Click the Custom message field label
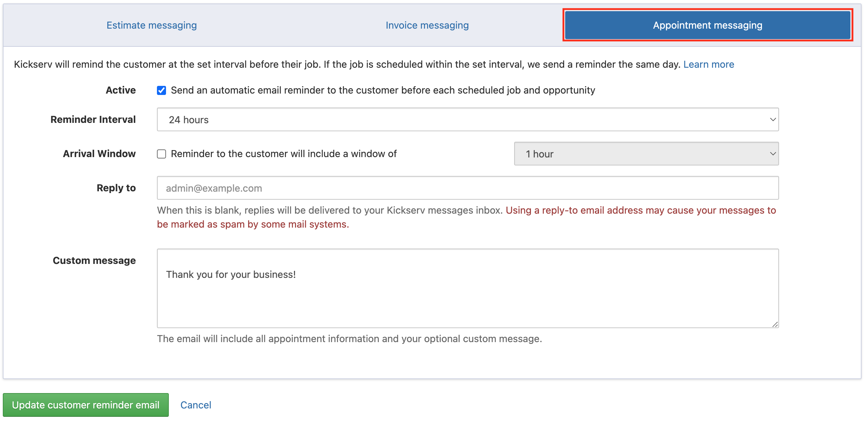This screenshot has height=421, width=864. [x=94, y=261]
